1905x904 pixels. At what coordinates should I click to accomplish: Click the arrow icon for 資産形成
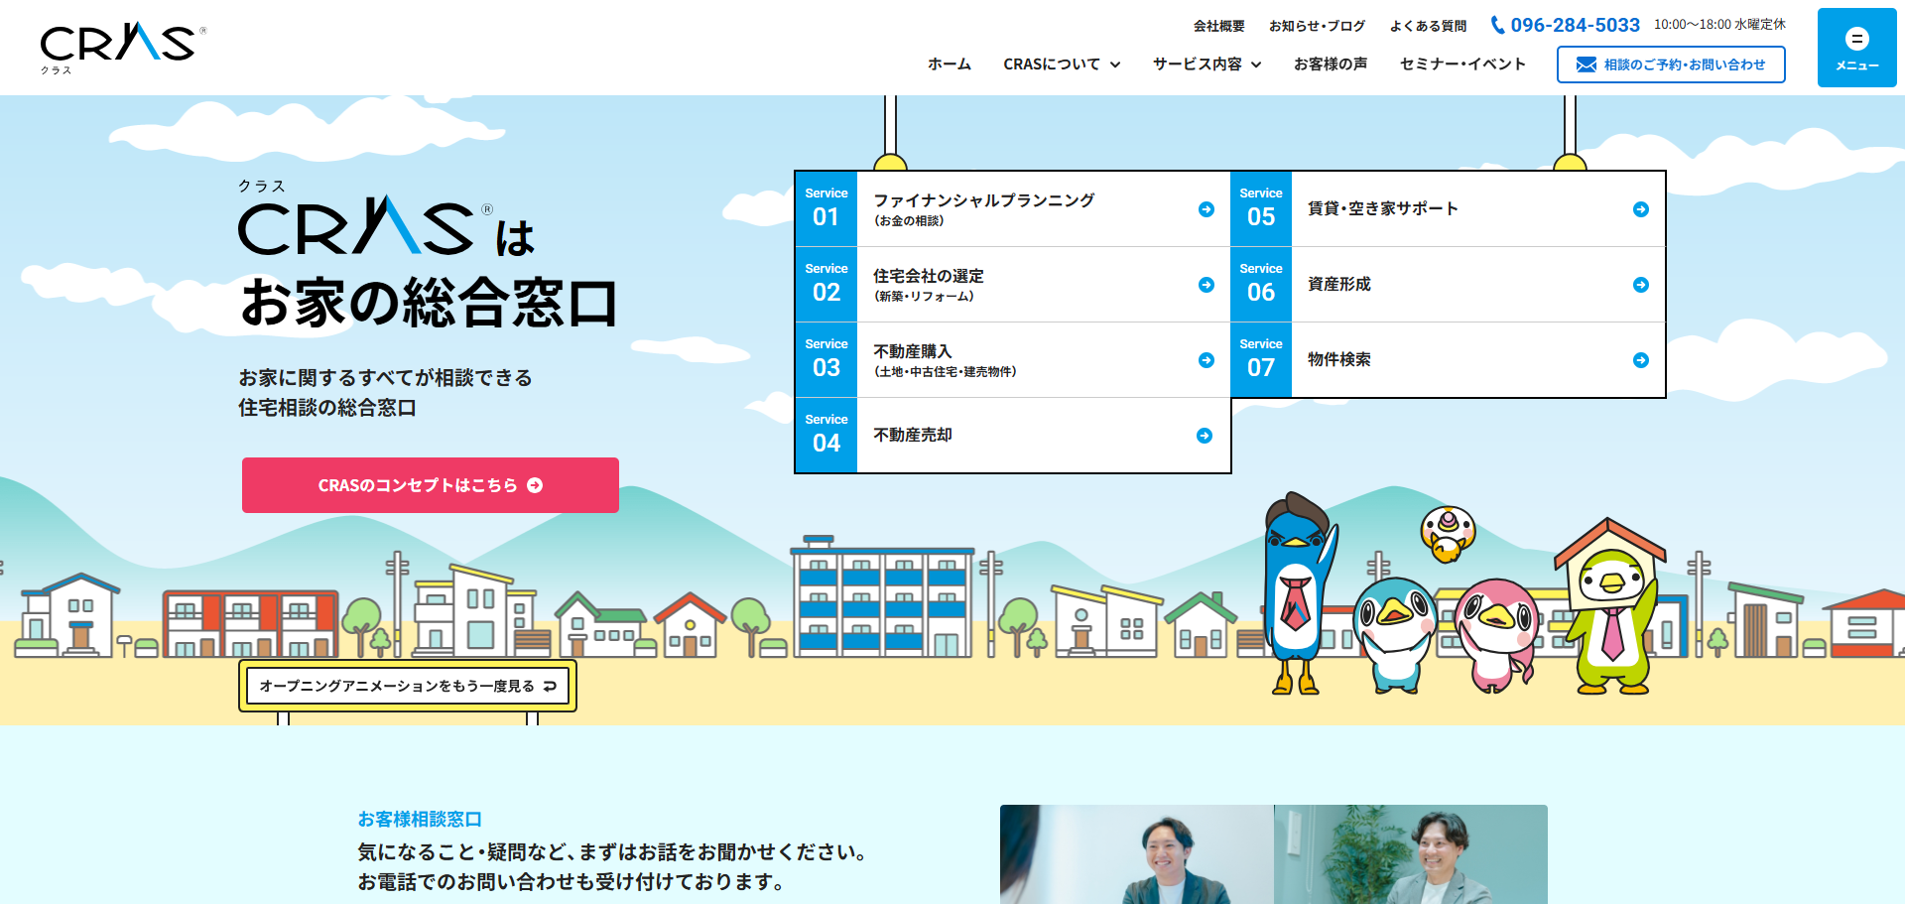(1641, 285)
